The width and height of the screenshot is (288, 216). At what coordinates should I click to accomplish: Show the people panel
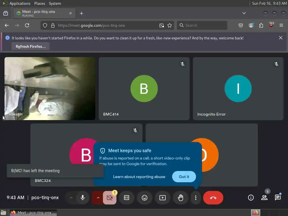[x=264, y=198]
